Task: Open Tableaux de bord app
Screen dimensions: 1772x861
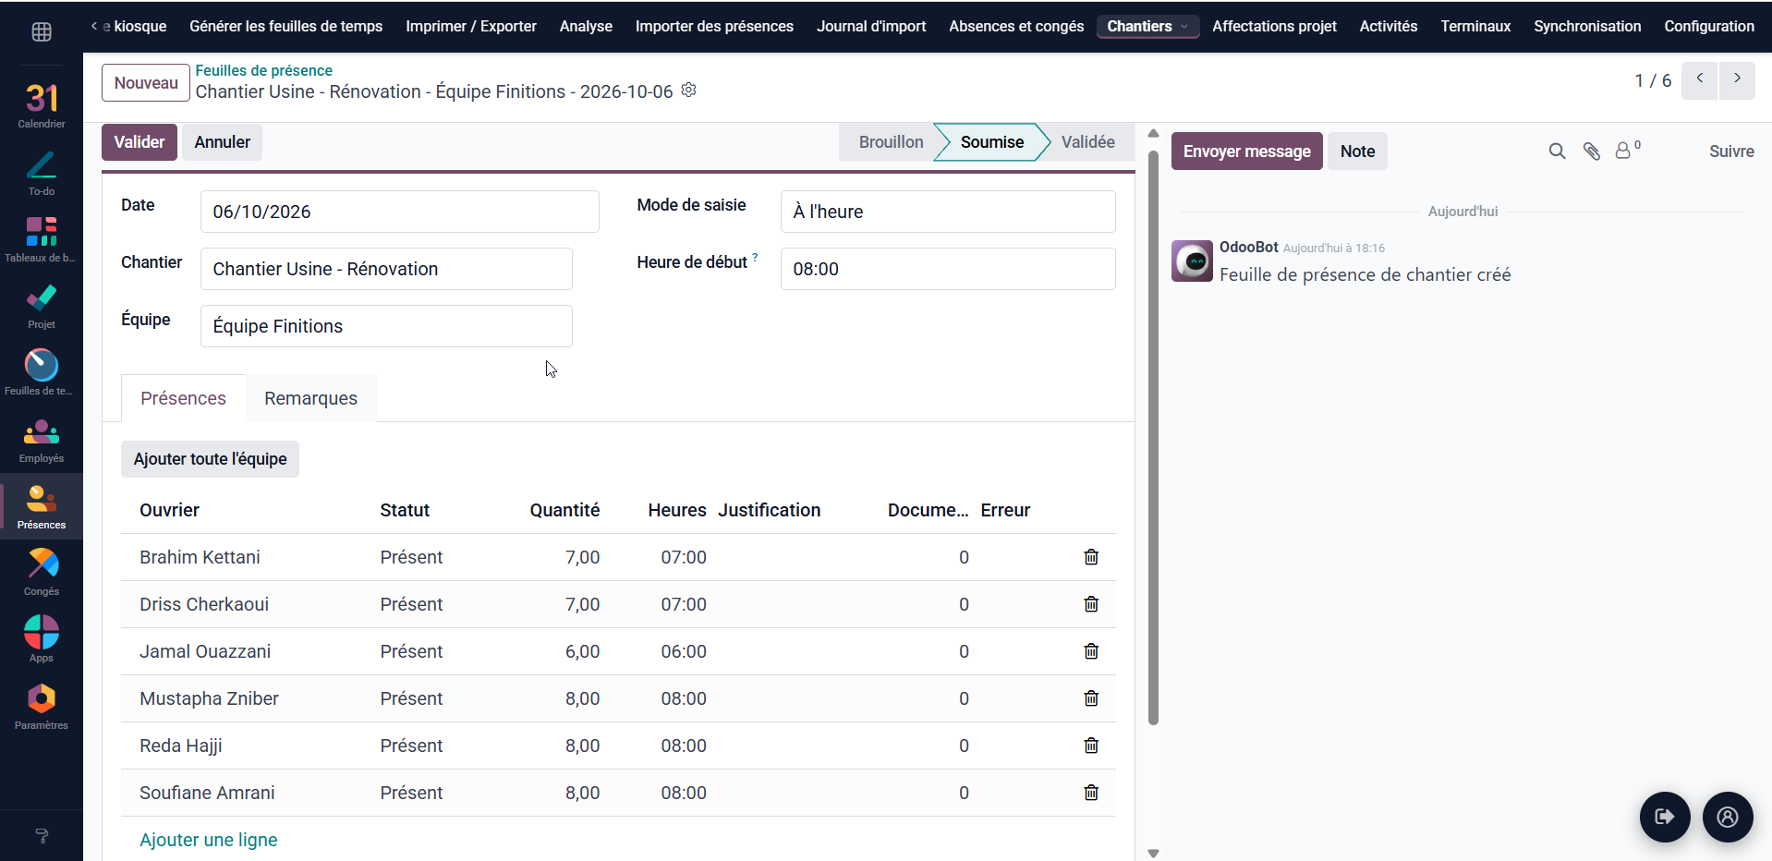Action: pos(42,240)
